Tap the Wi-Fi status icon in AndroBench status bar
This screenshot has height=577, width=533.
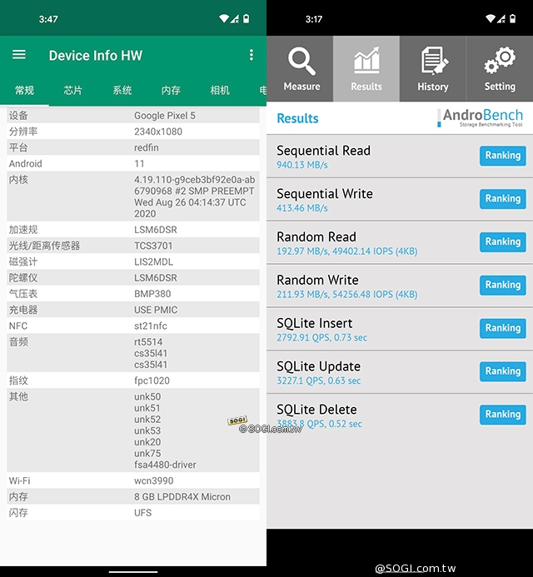click(491, 18)
